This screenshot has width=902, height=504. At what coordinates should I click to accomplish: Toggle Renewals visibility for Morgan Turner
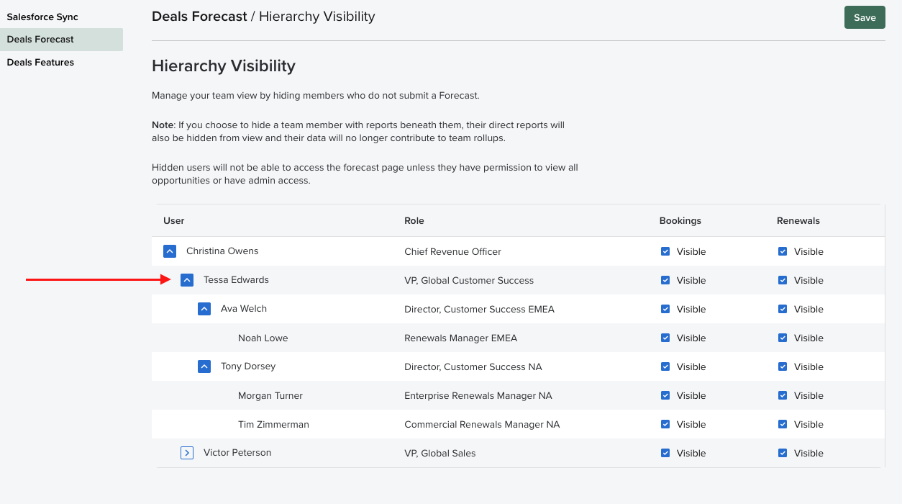coord(783,395)
